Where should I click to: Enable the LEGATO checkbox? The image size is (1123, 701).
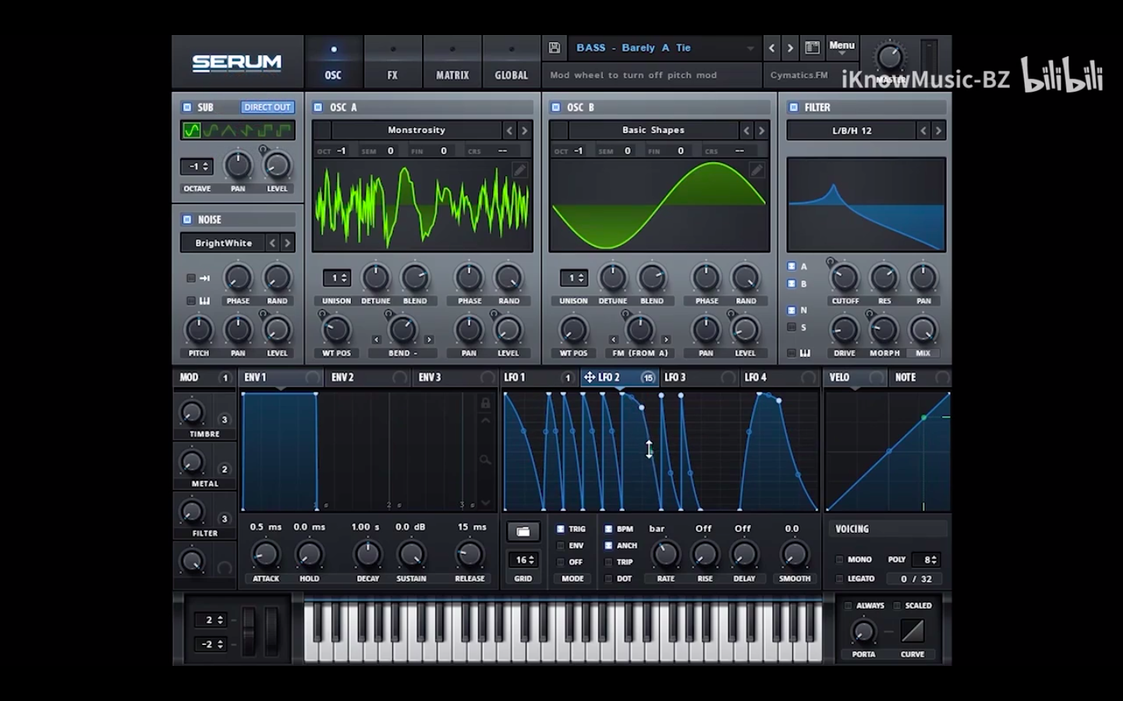click(x=839, y=579)
